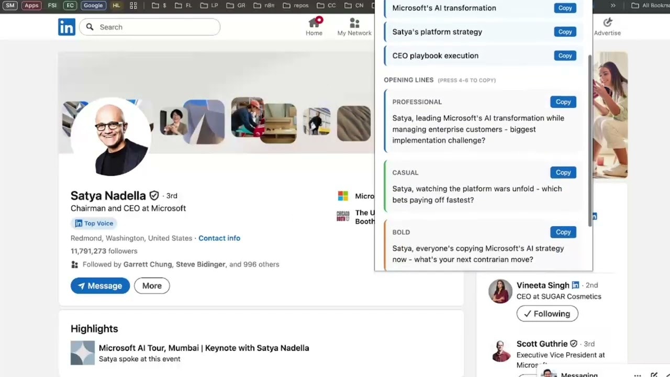Image resolution: width=670 pixels, height=377 pixels.
Task: Go to the Home feed icon
Action: click(x=314, y=27)
